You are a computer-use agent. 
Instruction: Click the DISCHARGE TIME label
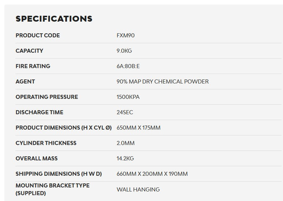pyautogui.click(x=39, y=112)
